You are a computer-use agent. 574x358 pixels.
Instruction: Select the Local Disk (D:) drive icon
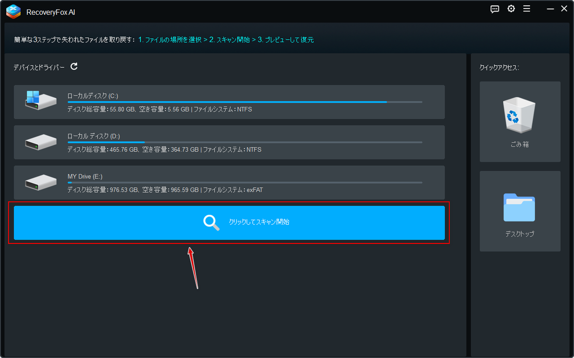coord(41,142)
